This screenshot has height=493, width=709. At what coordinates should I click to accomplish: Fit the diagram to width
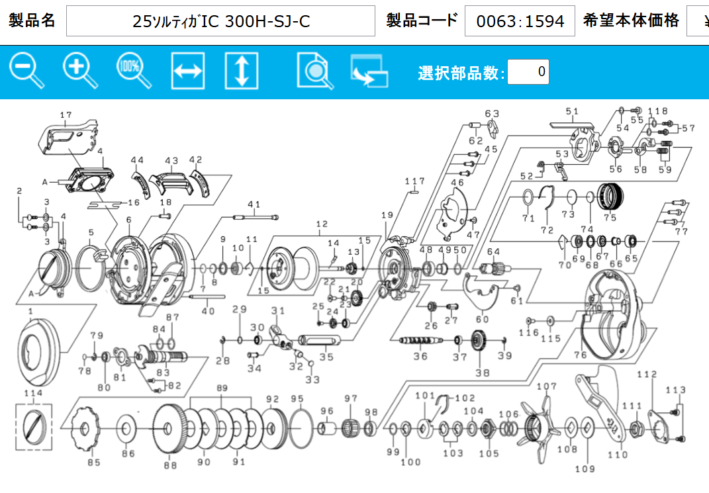click(188, 71)
